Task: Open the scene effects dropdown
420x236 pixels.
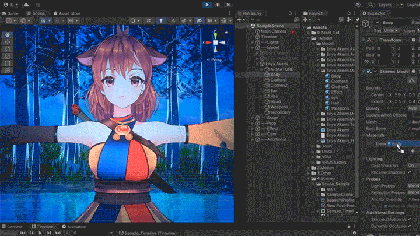Action: [x=185, y=20]
